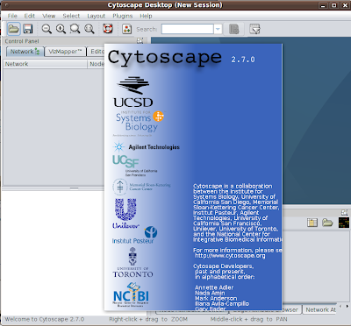
Task: Open the Select menu
Action: pos(71,16)
